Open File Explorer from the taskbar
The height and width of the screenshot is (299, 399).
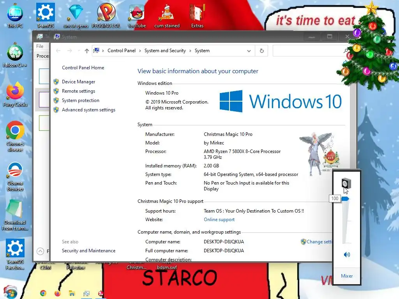click(x=72, y=293)
